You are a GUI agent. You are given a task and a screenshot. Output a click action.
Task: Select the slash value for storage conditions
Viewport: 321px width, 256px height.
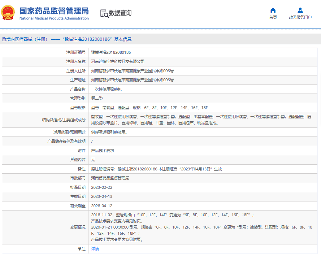click(92, 141)
